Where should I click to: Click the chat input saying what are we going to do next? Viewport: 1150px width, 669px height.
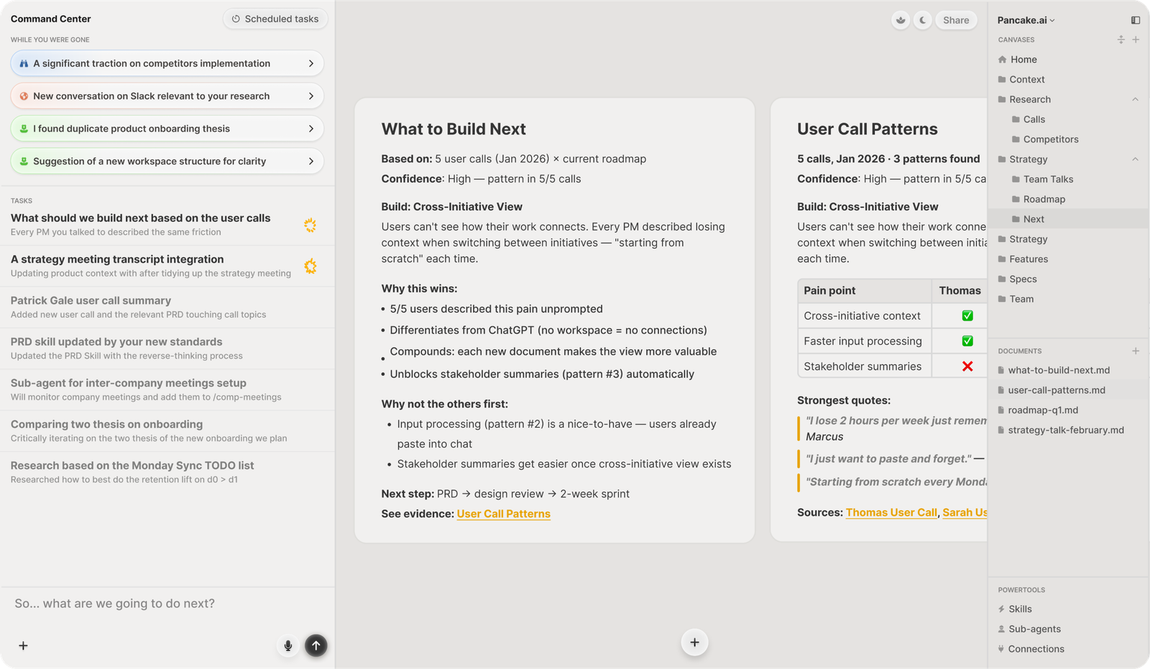[144, 603]
